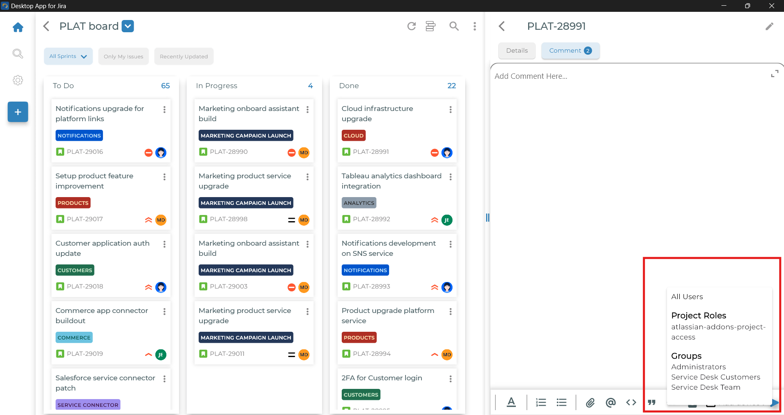Search issues using the board magnifier
This screenshot has height=415, width=784.
click(454, 26)
